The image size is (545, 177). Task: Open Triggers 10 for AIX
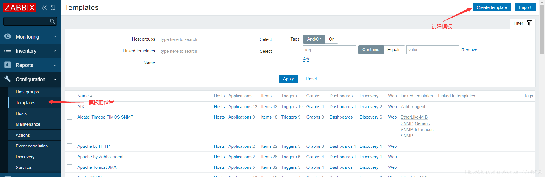coord(289,107)
